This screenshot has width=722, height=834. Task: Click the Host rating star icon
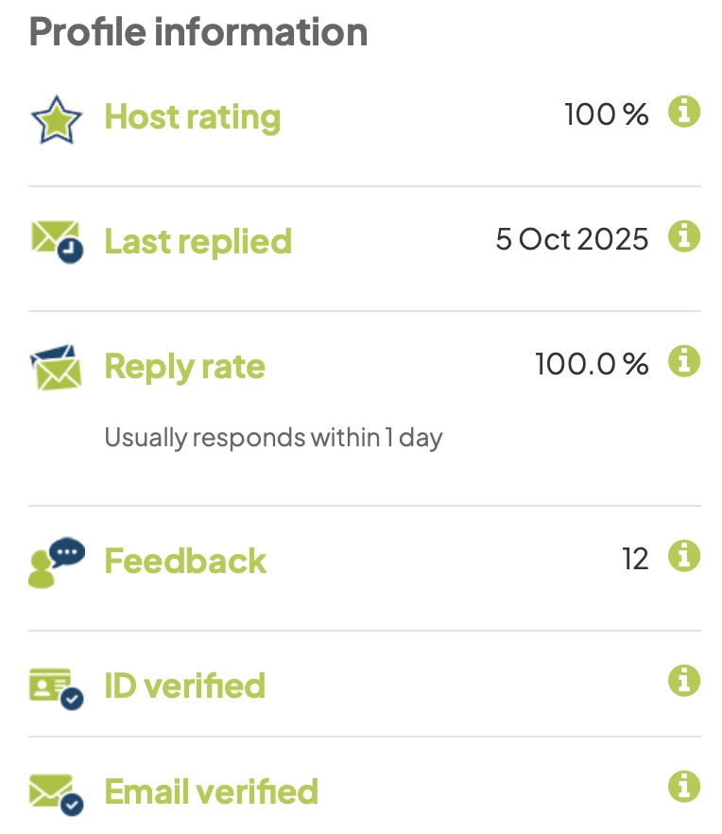(57, 118)
